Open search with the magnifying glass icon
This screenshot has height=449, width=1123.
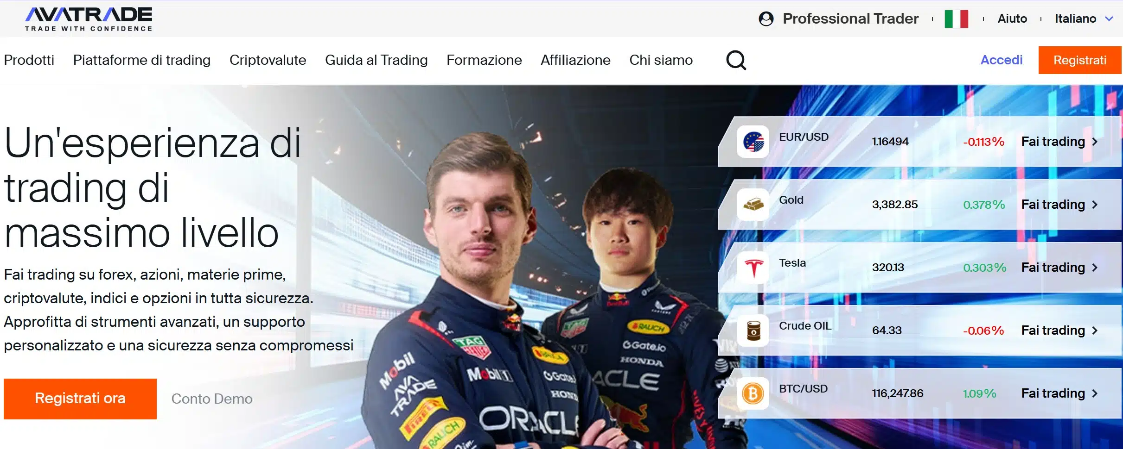pyautogui.click(x=736, y=60)
